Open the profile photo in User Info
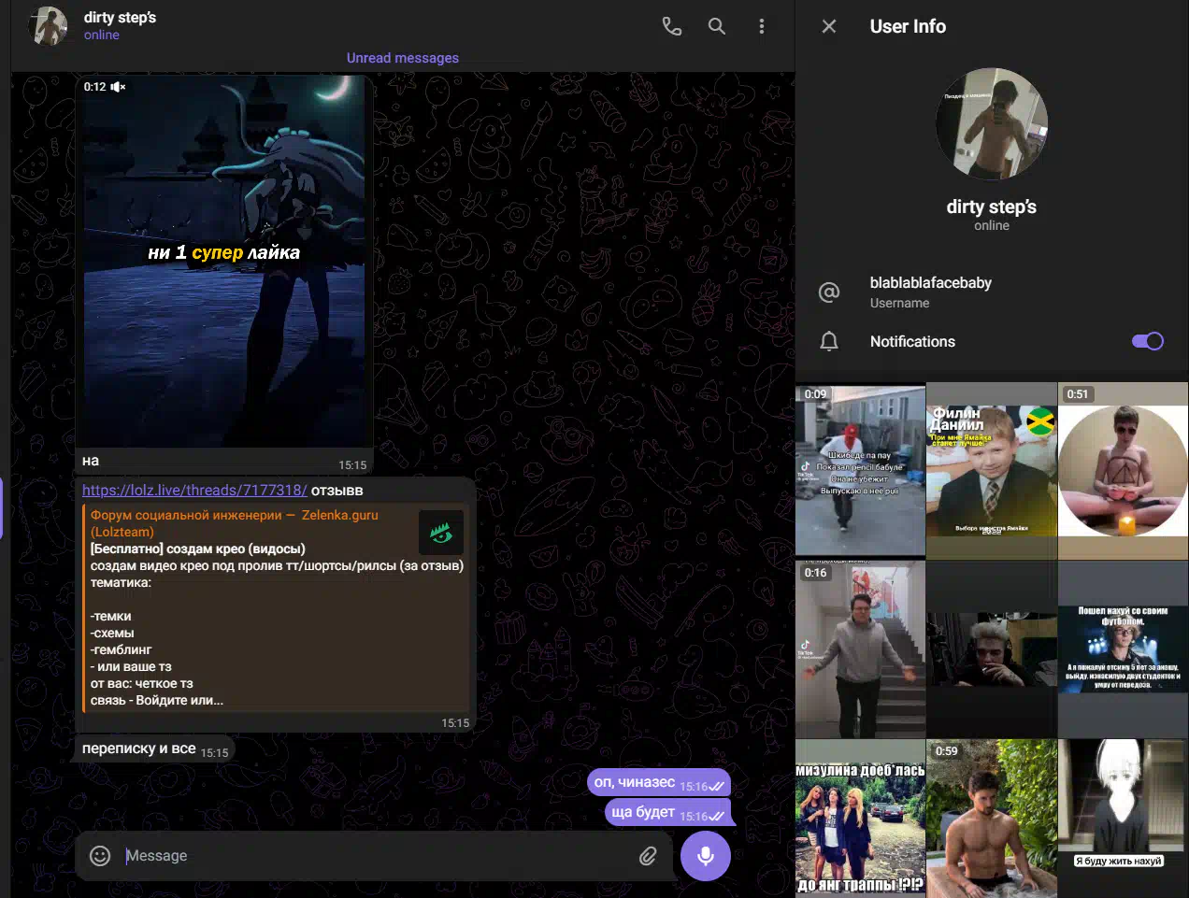This screenshot has height=898, width=1189. coord(992,123)
